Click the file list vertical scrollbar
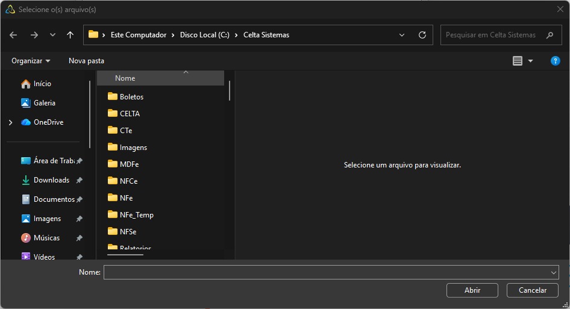The height and width of the screenshot is (309, 570). pyautogui.click(x=229, y=90)
